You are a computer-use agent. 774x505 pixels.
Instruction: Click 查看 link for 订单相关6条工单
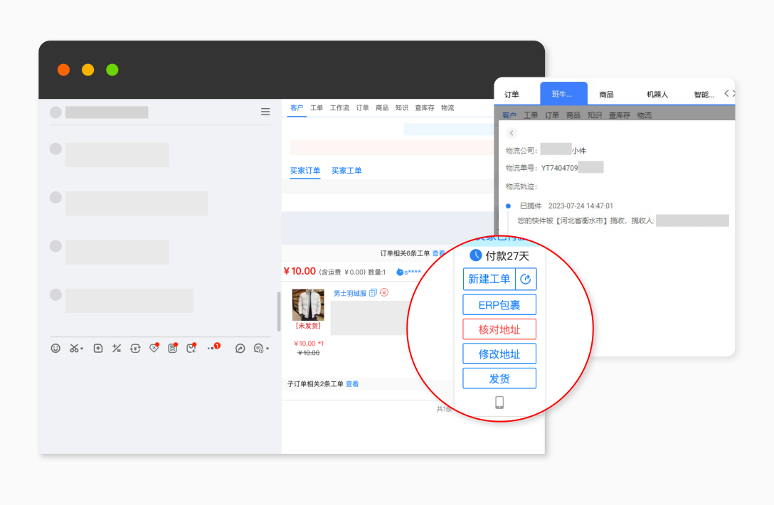pos(438,253)
